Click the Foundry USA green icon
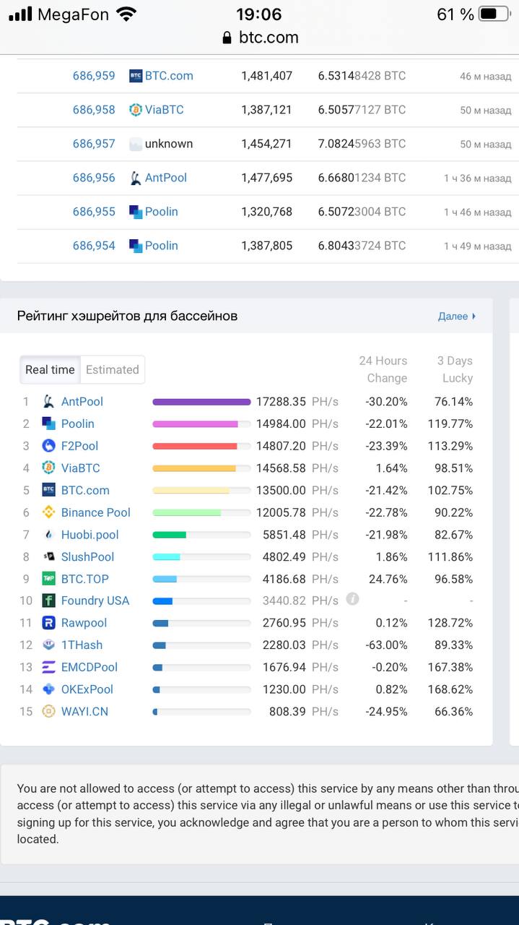This screenshot has height=925, width=519. (x=48, y=601)
